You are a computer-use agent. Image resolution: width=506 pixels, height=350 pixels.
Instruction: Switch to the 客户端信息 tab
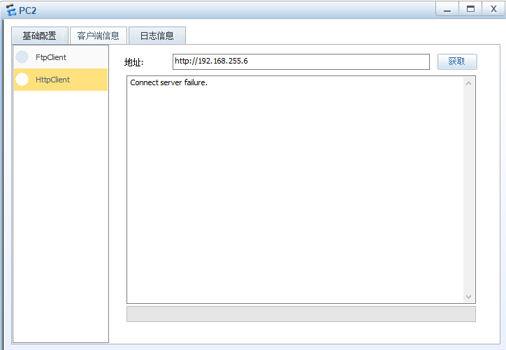point(99,36)
